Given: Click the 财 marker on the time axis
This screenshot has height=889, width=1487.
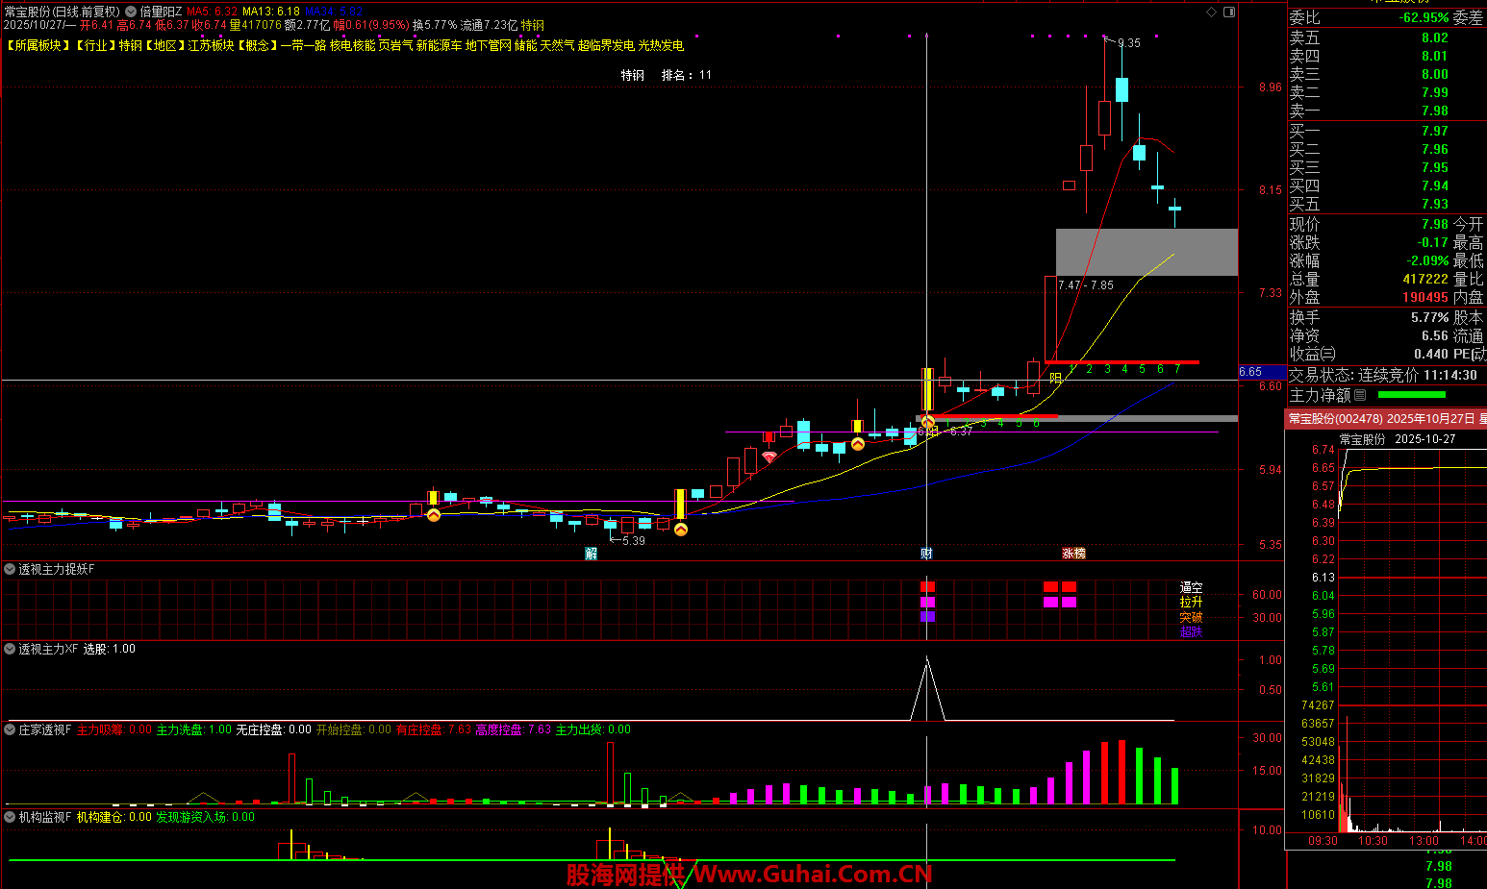Looking at the screenshot, I should click(x=926, y=554).
